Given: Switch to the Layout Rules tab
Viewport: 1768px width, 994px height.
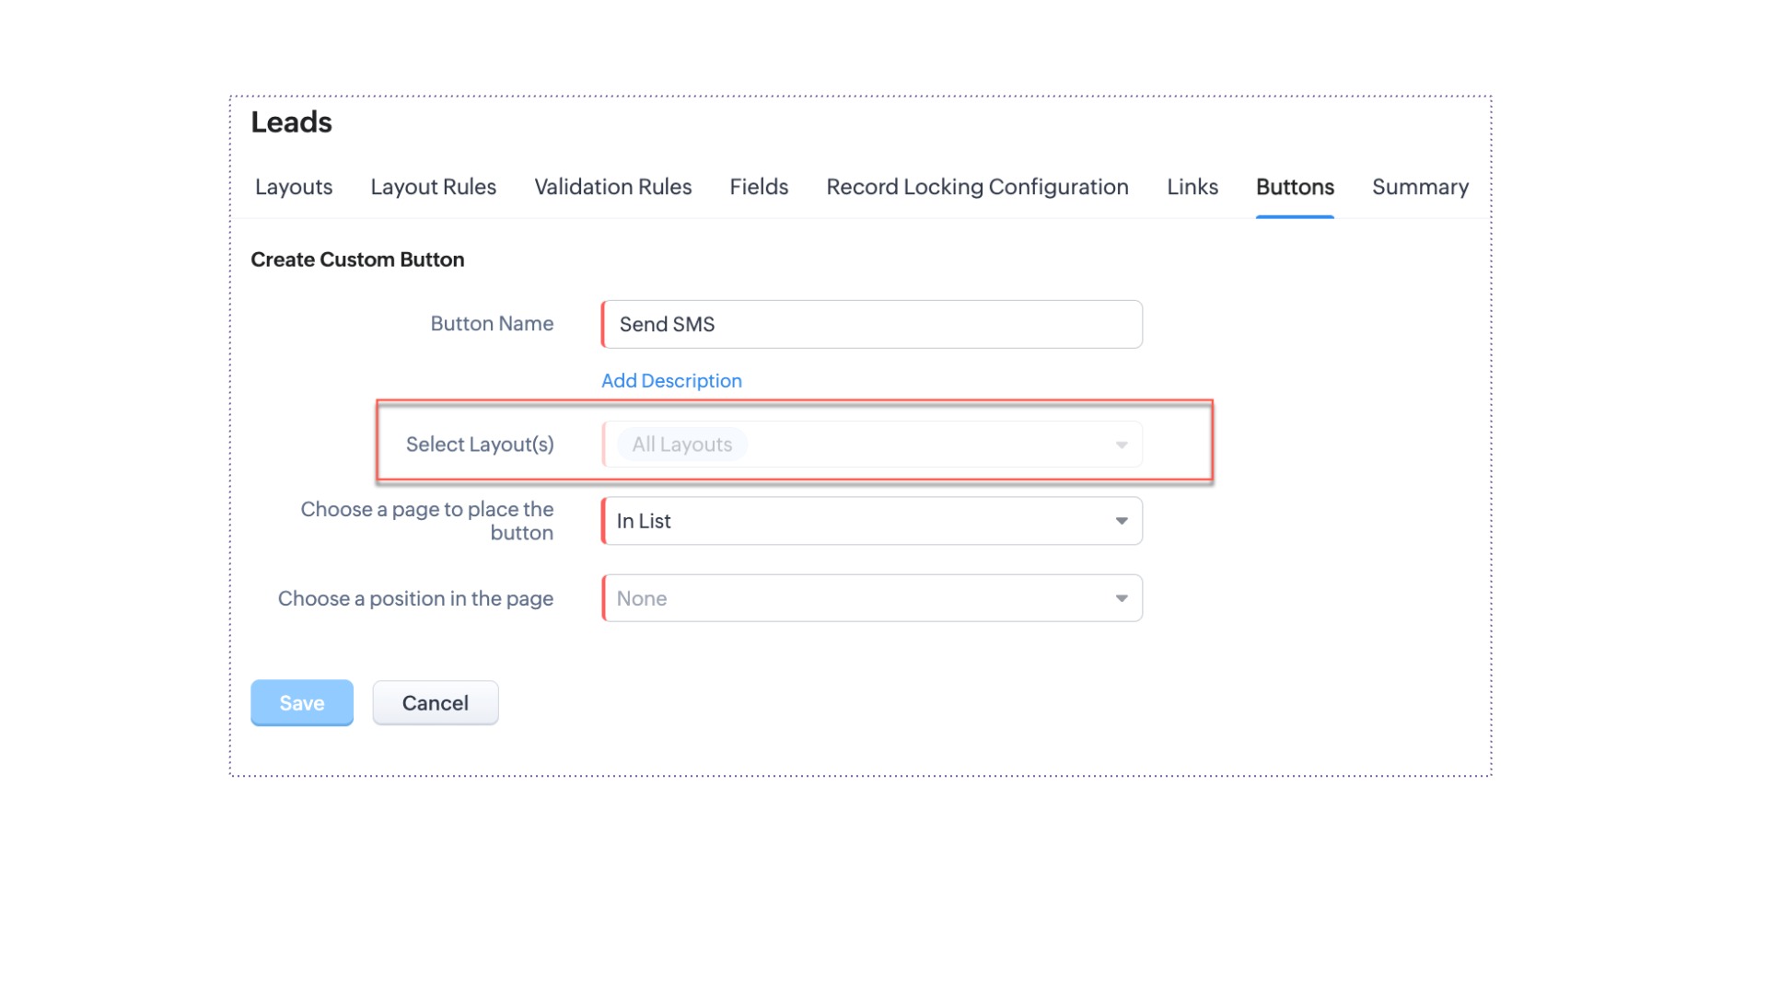Looking at the screenshot, I should tap(433, 187).
